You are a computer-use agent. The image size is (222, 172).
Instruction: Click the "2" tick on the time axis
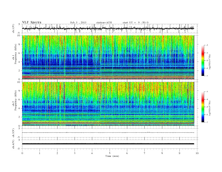click(x=57, y=153)
